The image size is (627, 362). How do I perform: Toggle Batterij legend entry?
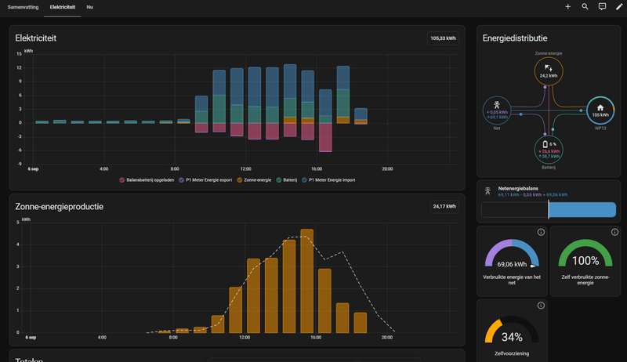[x=286, y=180]
